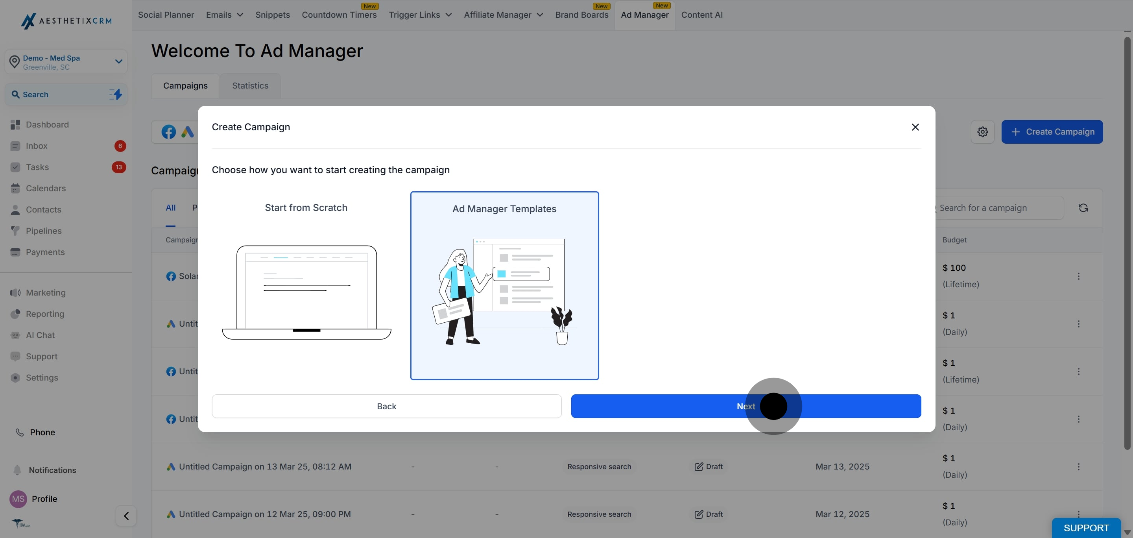
Task: Click the quick actions lightning icon
Action: (116, 94)
